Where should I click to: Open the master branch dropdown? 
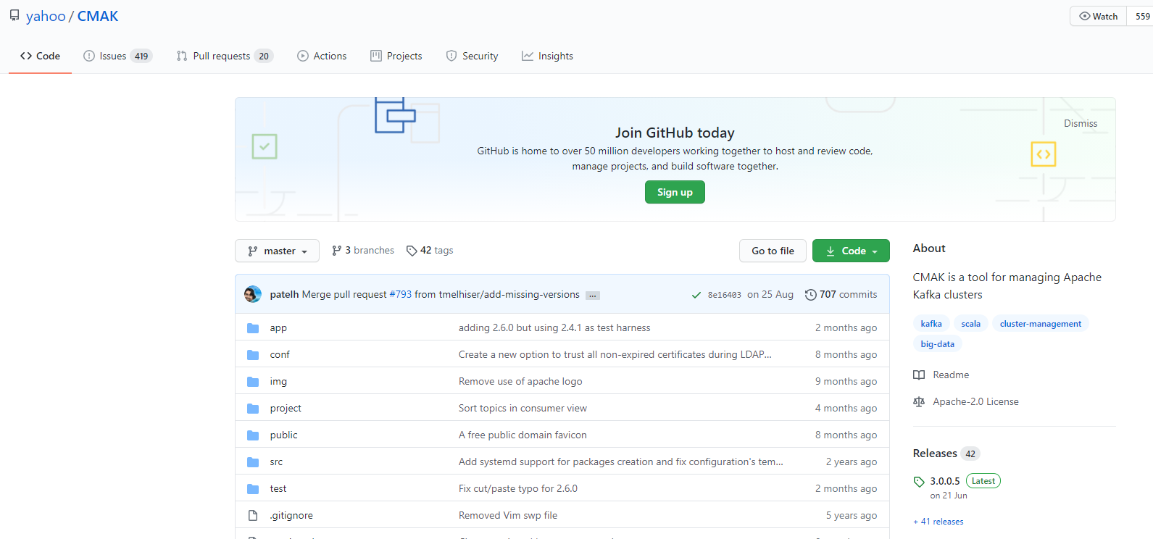(x=277, y=251)
